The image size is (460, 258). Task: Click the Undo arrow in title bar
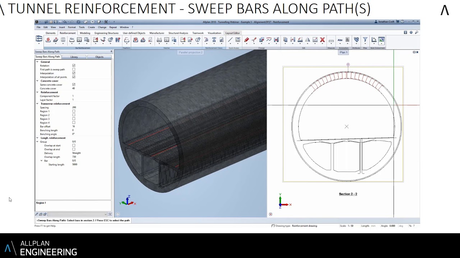tap(65, 22)
